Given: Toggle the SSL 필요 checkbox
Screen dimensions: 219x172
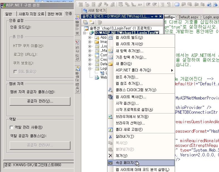Looking at the screenshot, I should pyautogui.click(x=15, y=72).
